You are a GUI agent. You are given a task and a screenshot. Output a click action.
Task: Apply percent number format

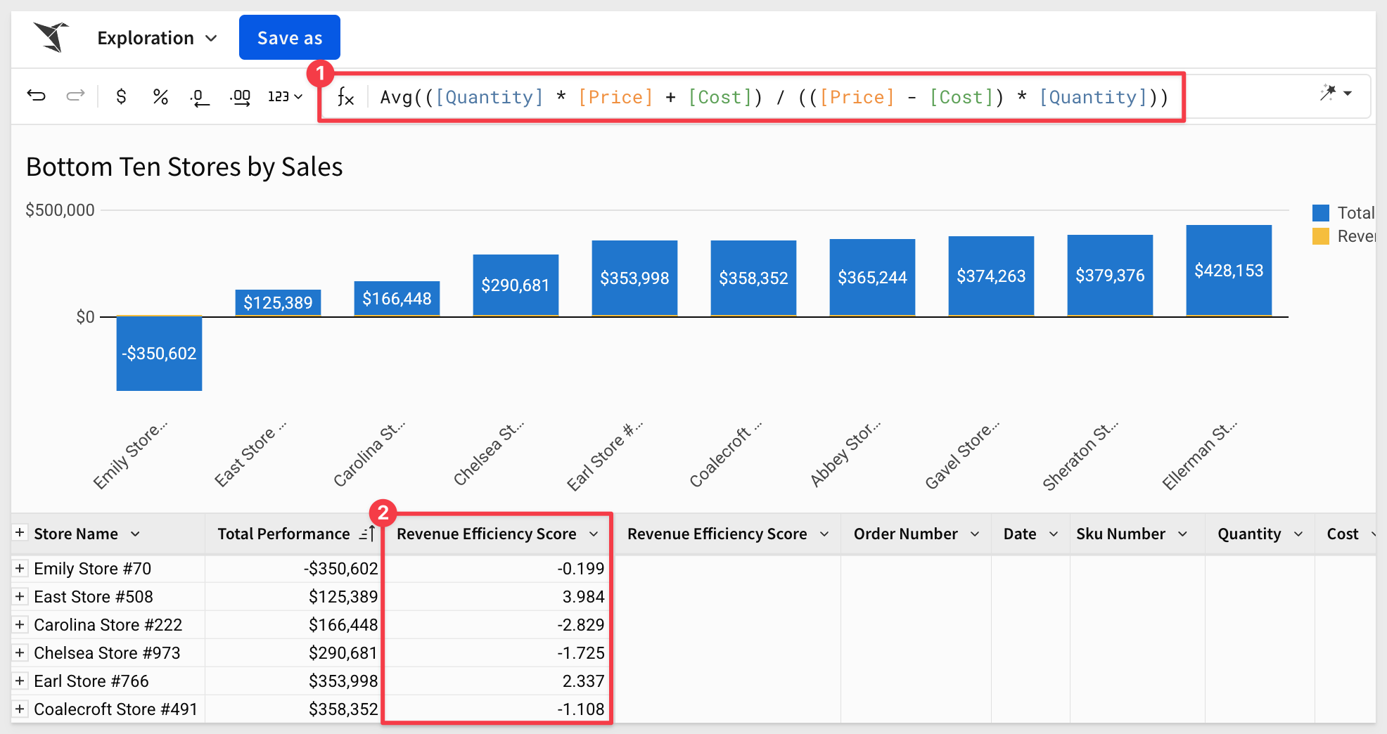click(x=160, y=96)
